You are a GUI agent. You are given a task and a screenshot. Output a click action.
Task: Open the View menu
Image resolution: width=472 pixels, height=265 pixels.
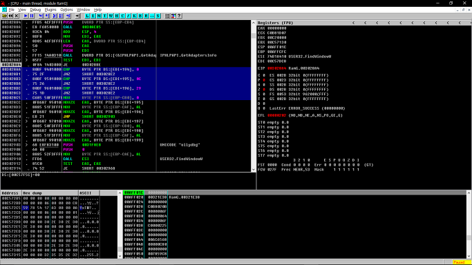(x=22, y=10)
